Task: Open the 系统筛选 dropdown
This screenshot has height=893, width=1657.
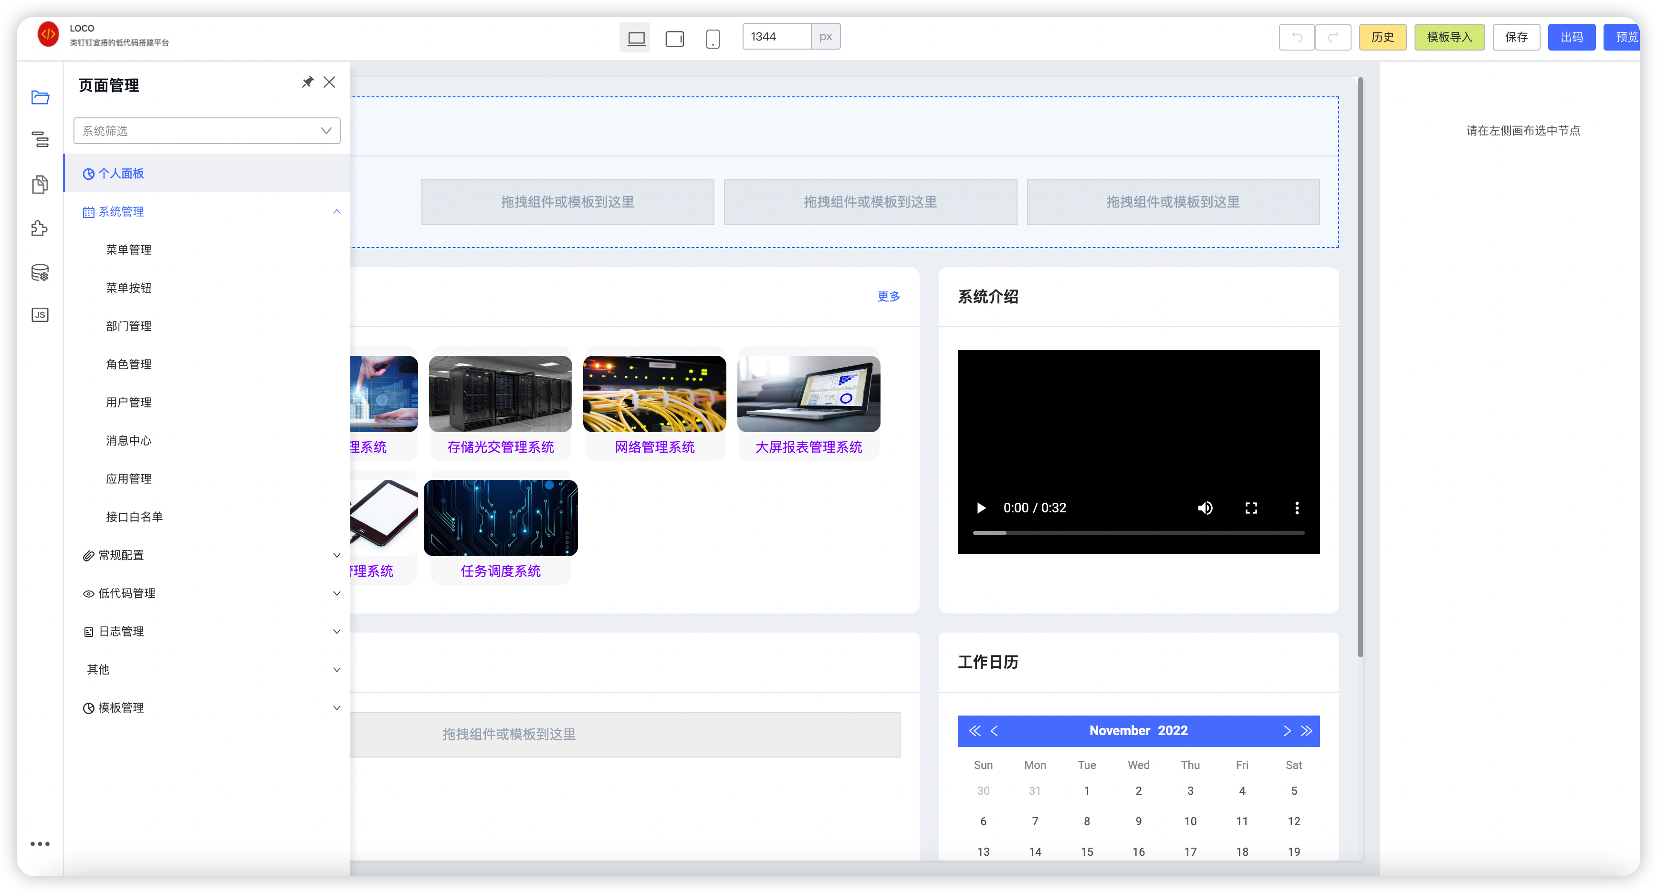Action: [x=207, y=131]
